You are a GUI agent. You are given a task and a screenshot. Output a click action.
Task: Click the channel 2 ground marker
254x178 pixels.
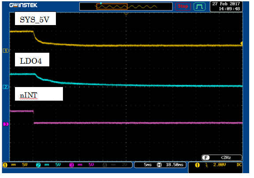6,87
